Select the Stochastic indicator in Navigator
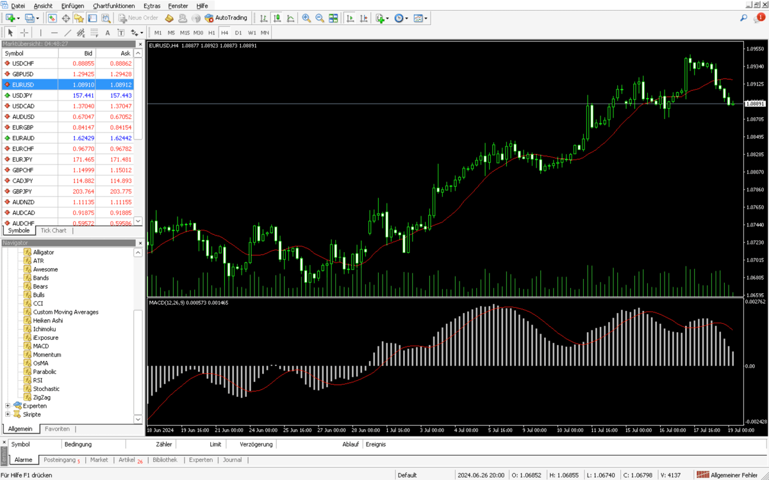This screenshot has height=480, width=769. [x=46, y=388]
